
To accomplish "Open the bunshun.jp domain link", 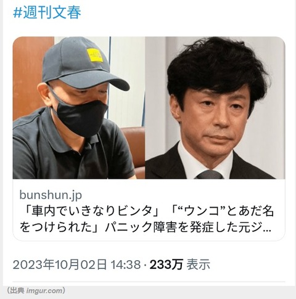I will (x=51, y=195).
